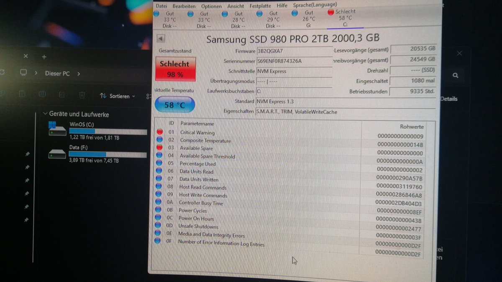Screen dimensions: 502x282
Task: Click the delete trash icon in Explorer toolbar
Action: 82,95
